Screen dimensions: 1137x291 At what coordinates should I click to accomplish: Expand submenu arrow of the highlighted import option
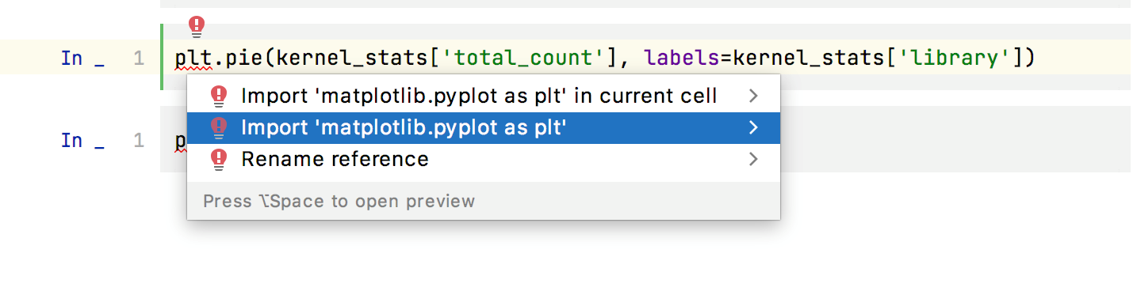[753, 128]
